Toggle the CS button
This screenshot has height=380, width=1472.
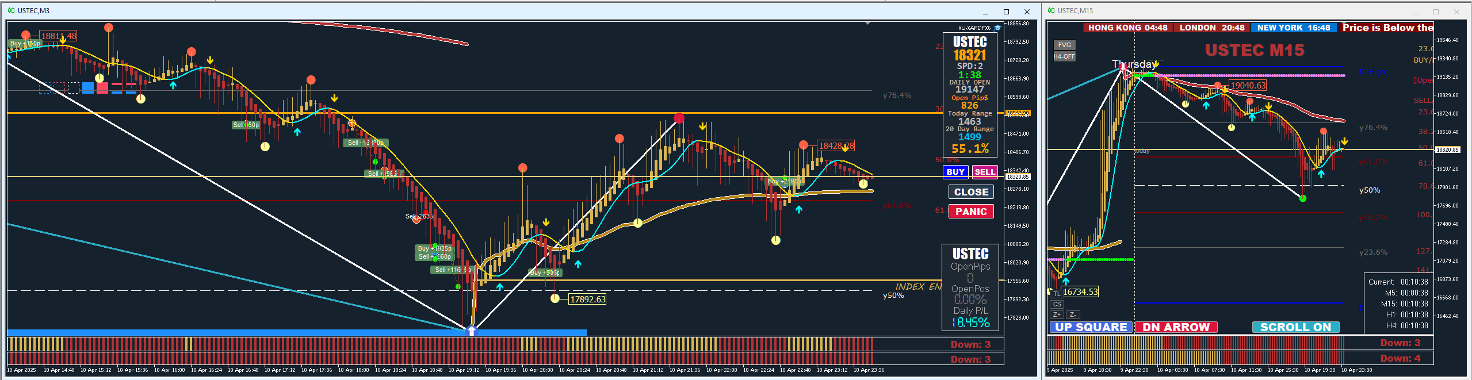(x=1057, y=304)
